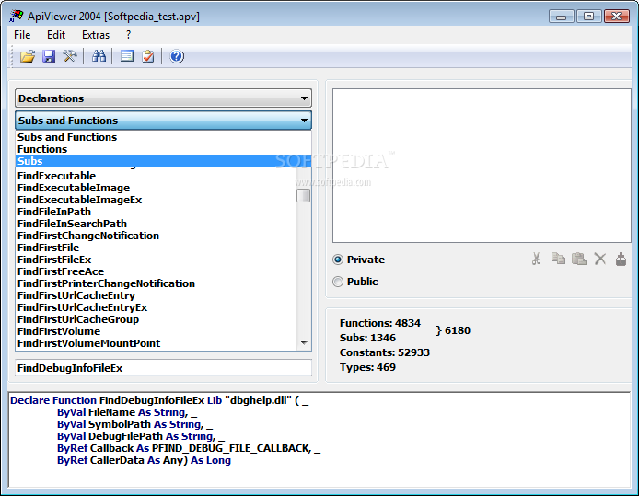Choose the highlighted Subs option
Viewport: 639px width, 496px height.
tap(163, 161)
